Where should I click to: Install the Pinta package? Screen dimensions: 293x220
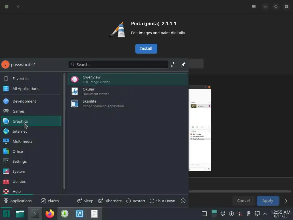click(x=146, y=49)
